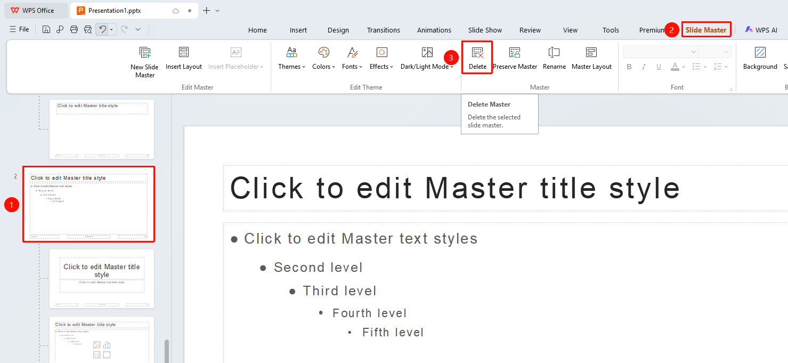Save the presentation with the Save icon
788x363 pixels.
(x=46, y=29)
